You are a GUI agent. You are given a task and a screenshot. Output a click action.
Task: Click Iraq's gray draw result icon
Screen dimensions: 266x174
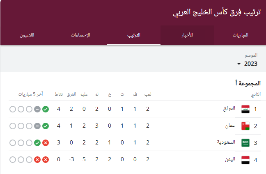point(37,109)
